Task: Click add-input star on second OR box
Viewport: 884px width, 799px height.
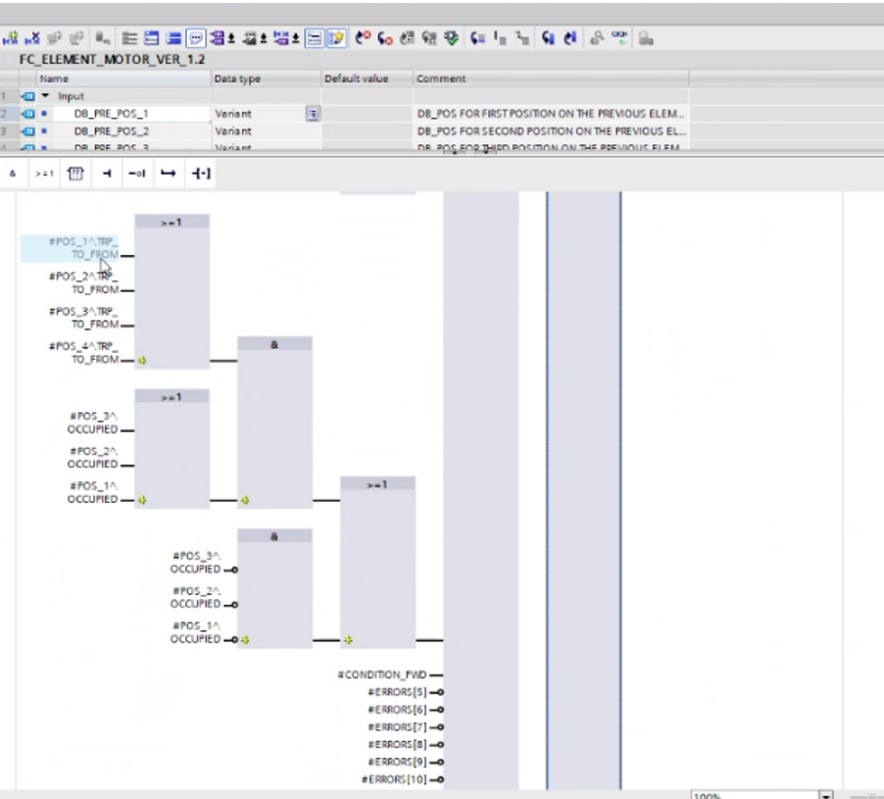Action: pos(142,500)
